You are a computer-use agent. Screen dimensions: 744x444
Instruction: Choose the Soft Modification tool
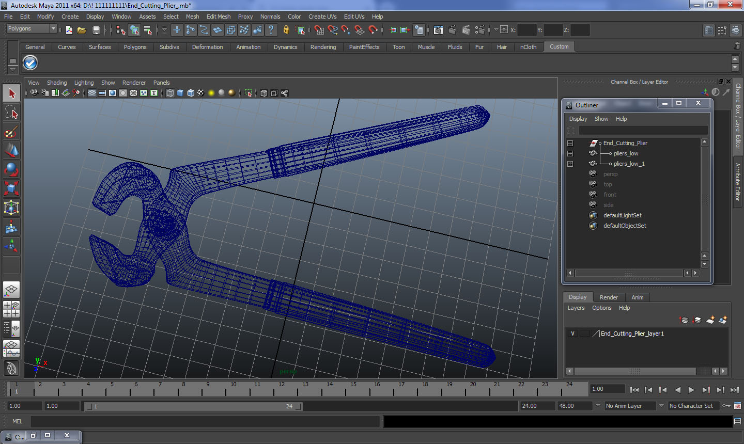click(11, 227)
